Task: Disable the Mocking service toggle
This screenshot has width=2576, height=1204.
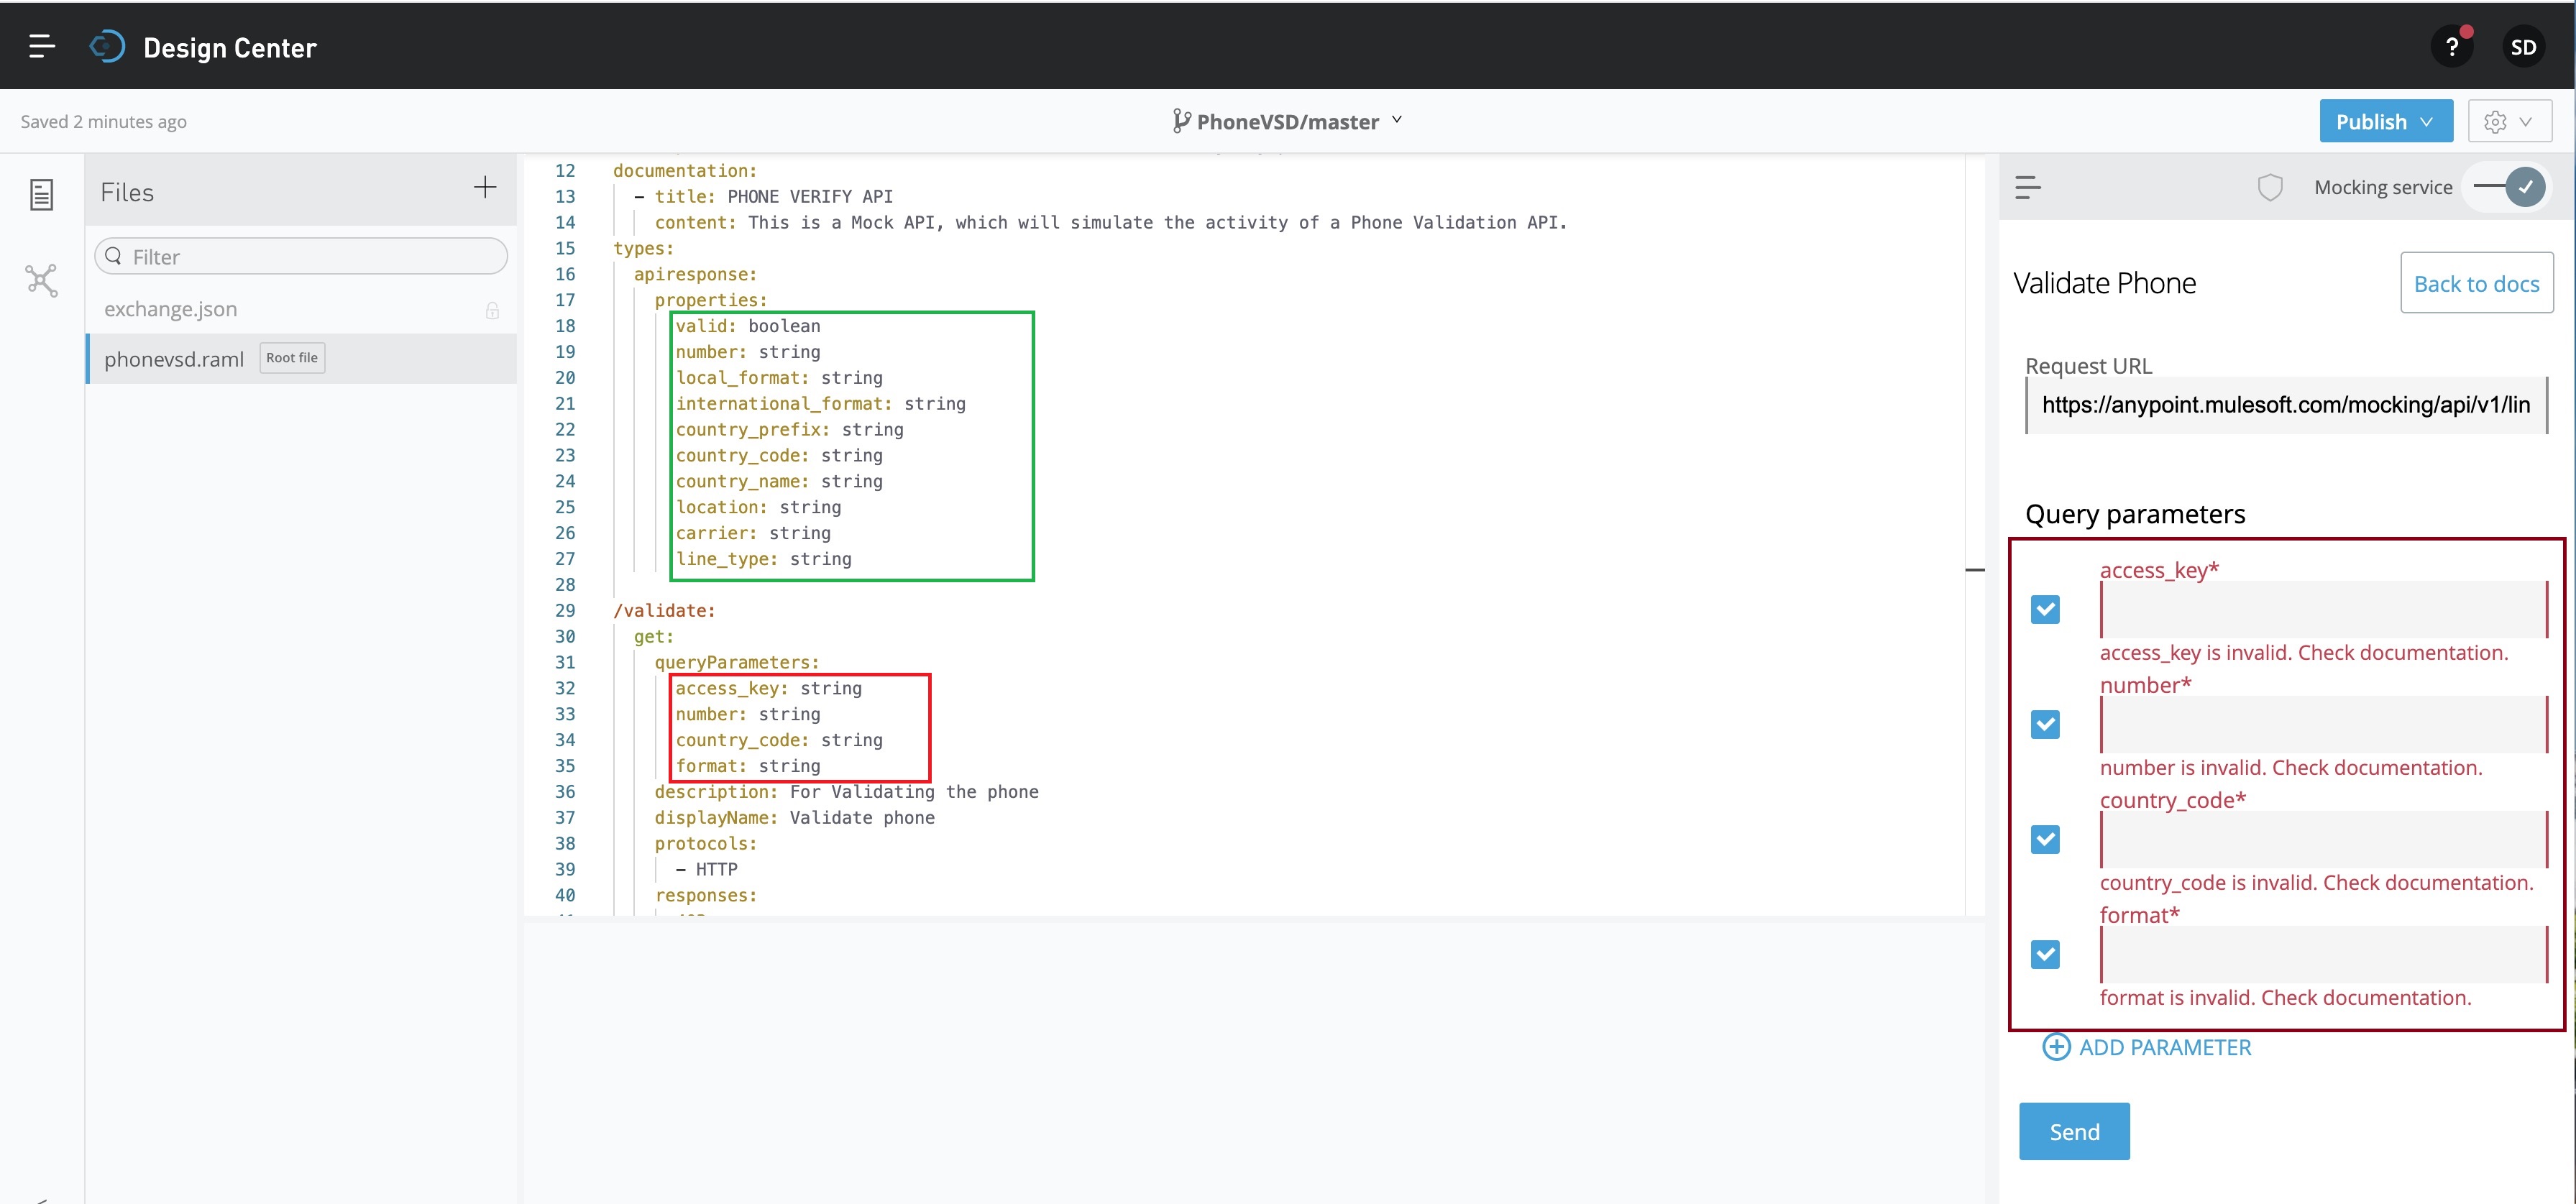Action: tap(2506, 186)
